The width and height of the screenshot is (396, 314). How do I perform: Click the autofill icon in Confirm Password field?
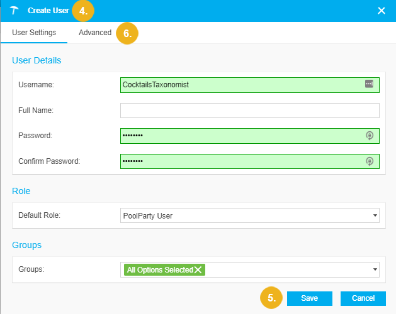[370, 161]
